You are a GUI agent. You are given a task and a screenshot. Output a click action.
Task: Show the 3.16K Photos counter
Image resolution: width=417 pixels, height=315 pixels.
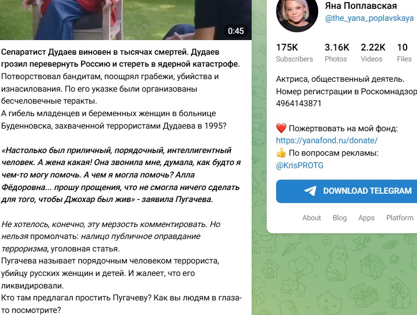[337, 53]
